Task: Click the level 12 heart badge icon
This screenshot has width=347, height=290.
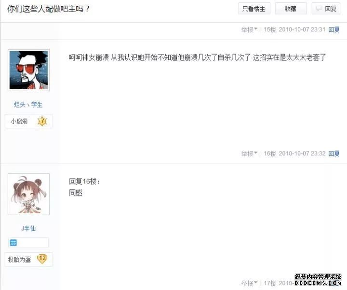Action: point(42,258)
